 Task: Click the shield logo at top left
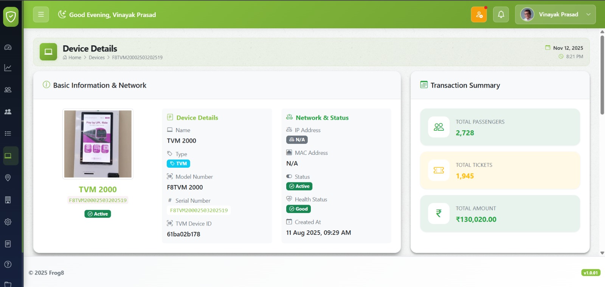click(x=11, y=17)
